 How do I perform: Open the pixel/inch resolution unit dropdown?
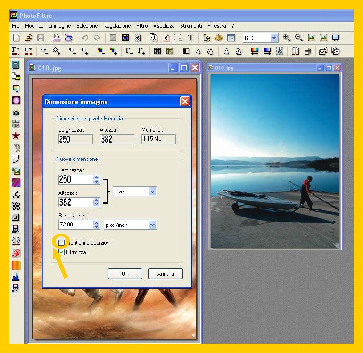pos(152,225)
